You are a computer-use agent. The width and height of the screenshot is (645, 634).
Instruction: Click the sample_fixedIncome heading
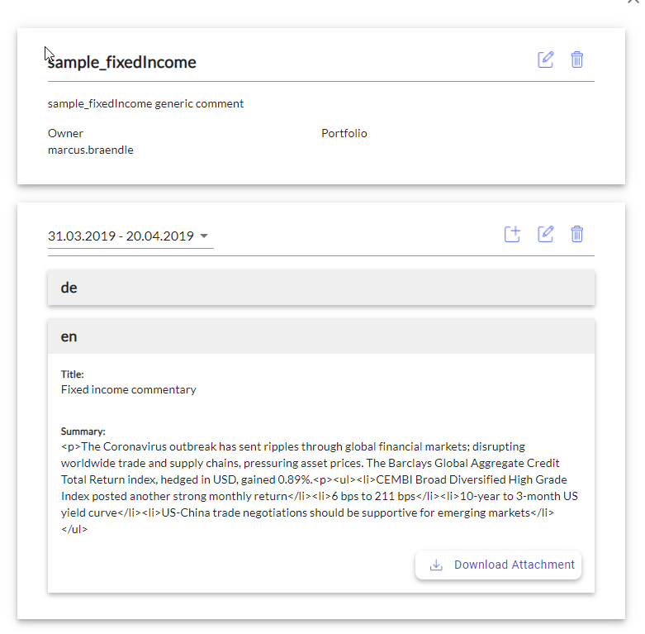[122, 62]
